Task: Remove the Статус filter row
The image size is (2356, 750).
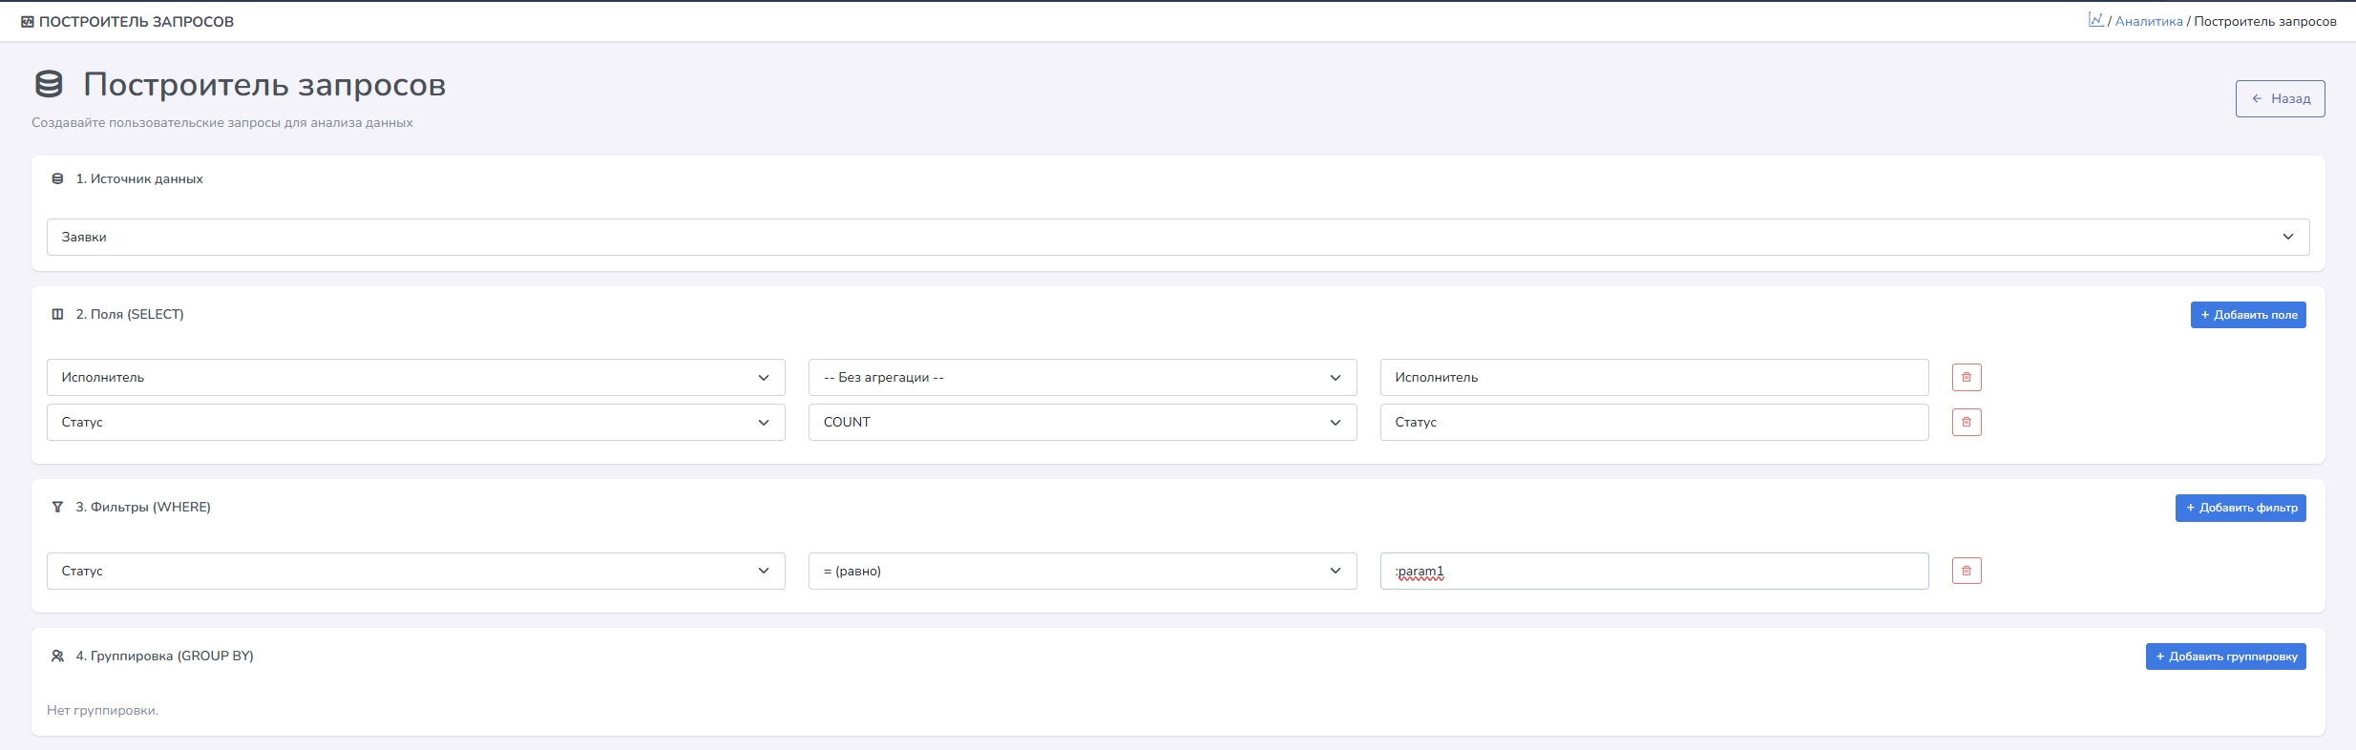Action: tap(1967, 571)
